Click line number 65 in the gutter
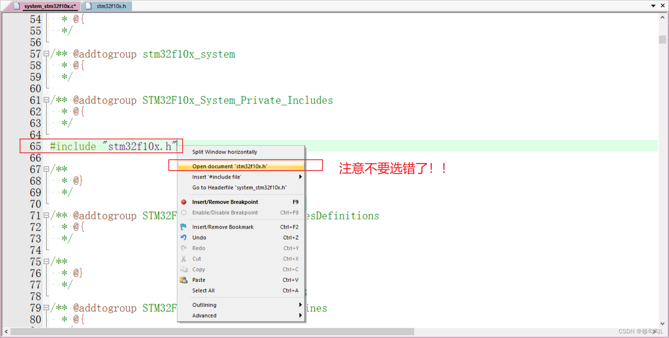The height and width of the screenshot is (338, 669). pos(35,146)
